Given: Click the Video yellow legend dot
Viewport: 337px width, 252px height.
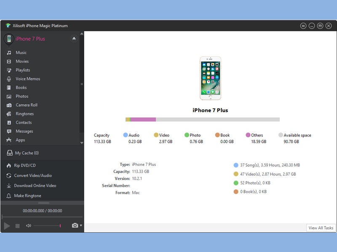Looking at the screenshot, I should [156, 135].
